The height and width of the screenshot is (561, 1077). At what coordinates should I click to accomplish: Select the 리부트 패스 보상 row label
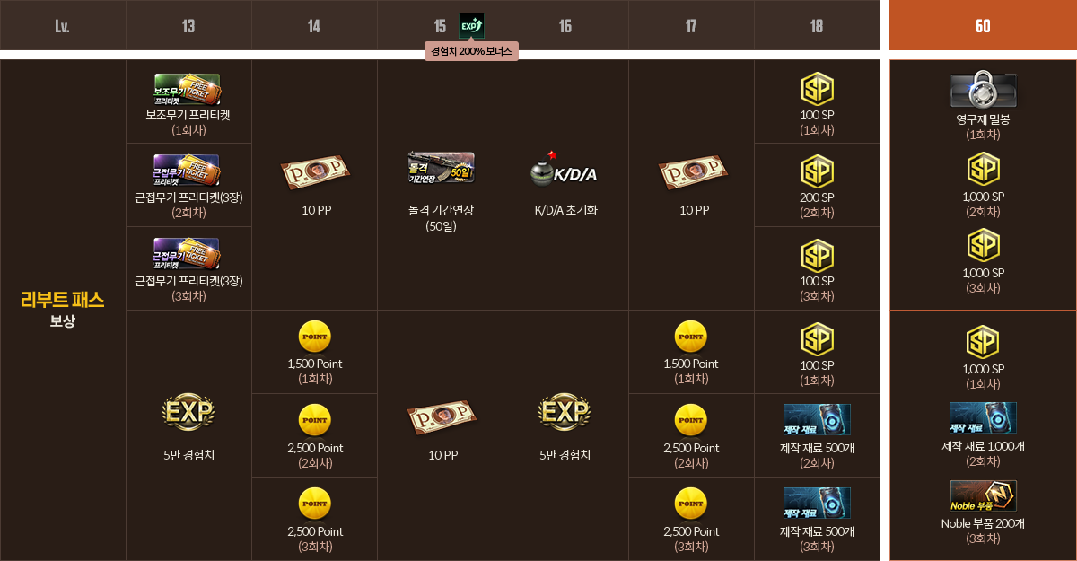[x=63, y=310]
